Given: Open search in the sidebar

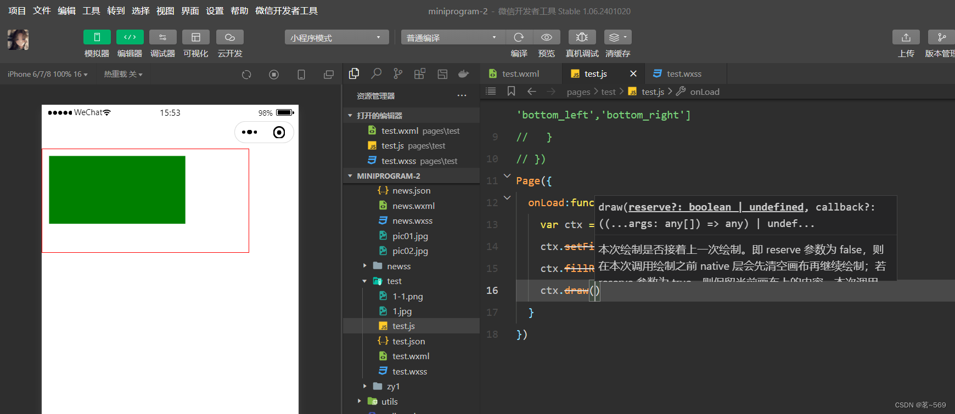Looking at the screenshot, I should pyautogui.click(x=376, y=73).
